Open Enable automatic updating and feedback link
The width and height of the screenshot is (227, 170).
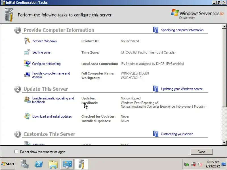pyautogui.click(x=53, y=100)
